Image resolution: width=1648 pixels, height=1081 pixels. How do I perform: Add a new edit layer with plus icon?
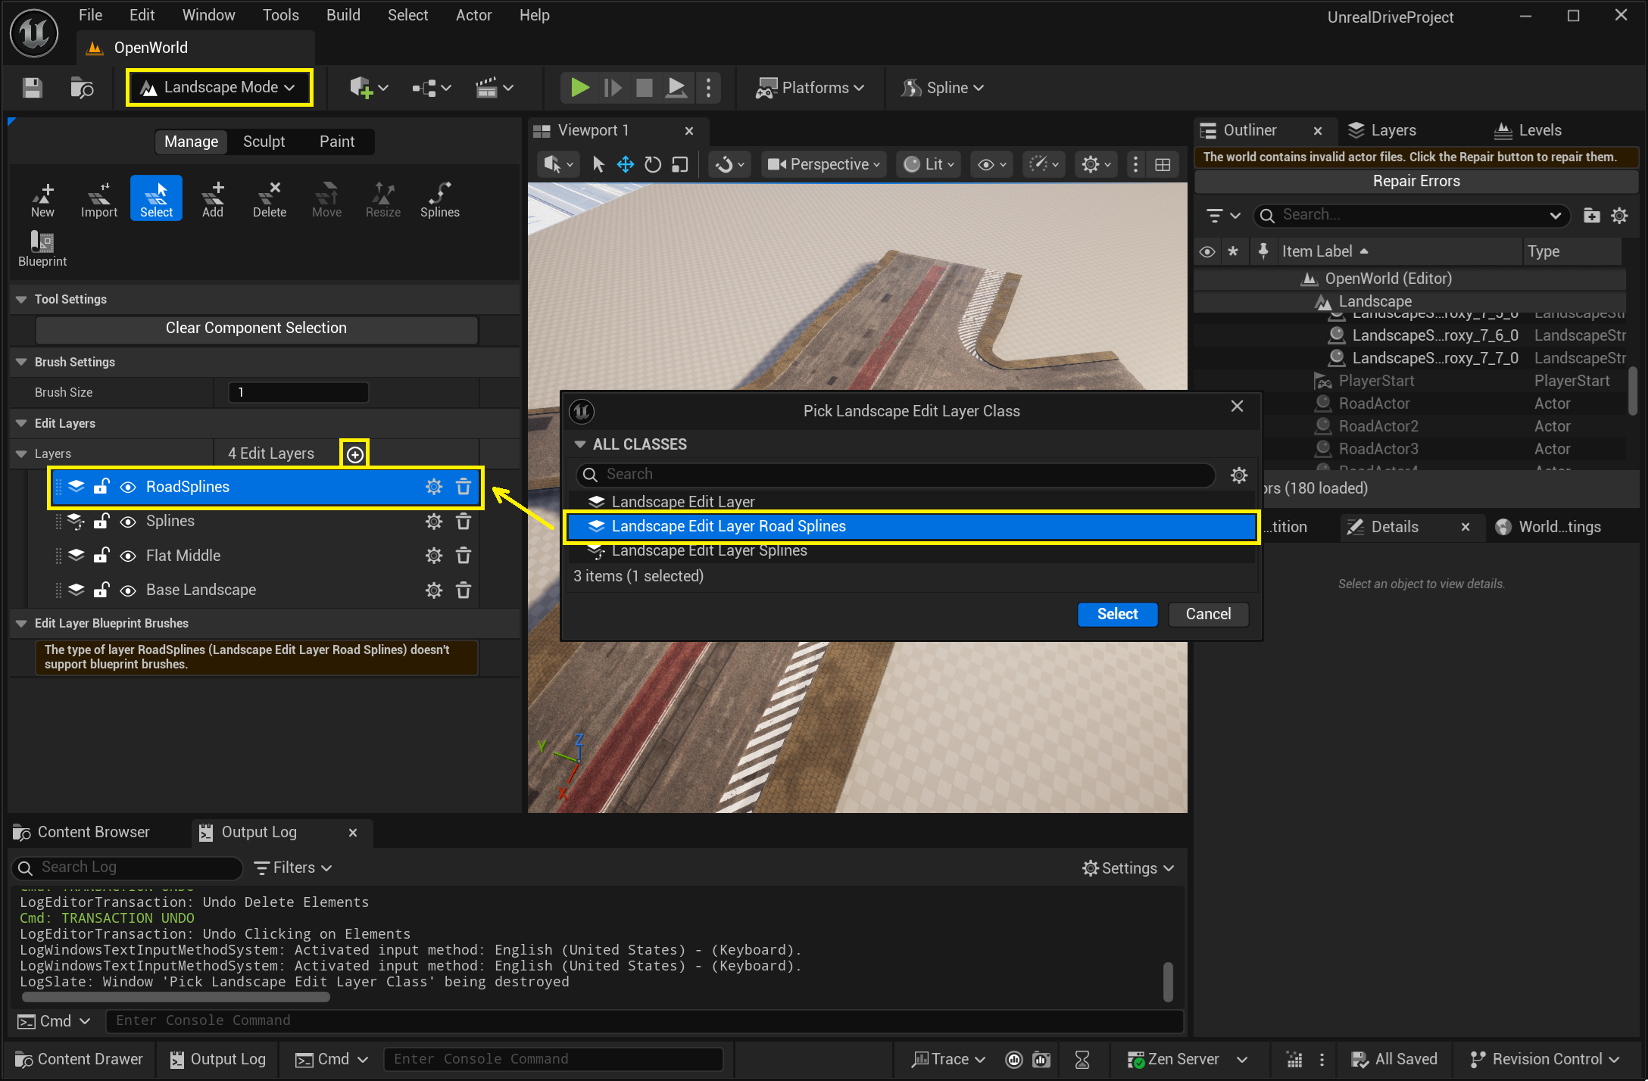pos(354,454)
